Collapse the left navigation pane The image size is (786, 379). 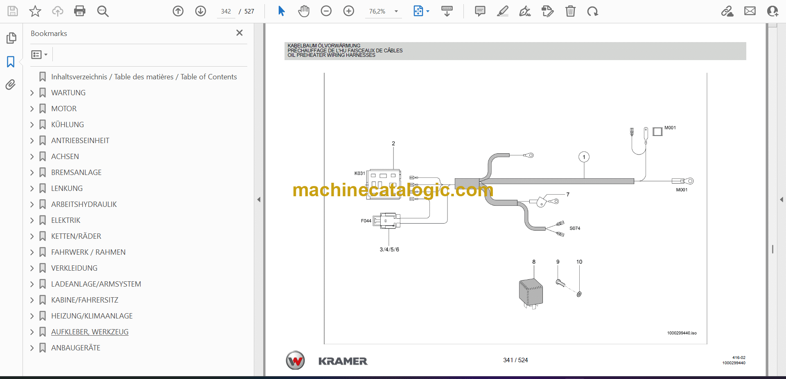coord(259,200)
